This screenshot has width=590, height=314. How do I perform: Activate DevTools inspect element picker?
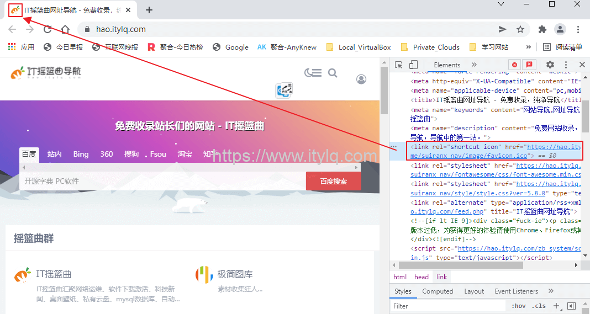coord(398,65)
